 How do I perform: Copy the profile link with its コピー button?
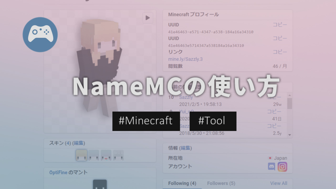tap(280, 52)
